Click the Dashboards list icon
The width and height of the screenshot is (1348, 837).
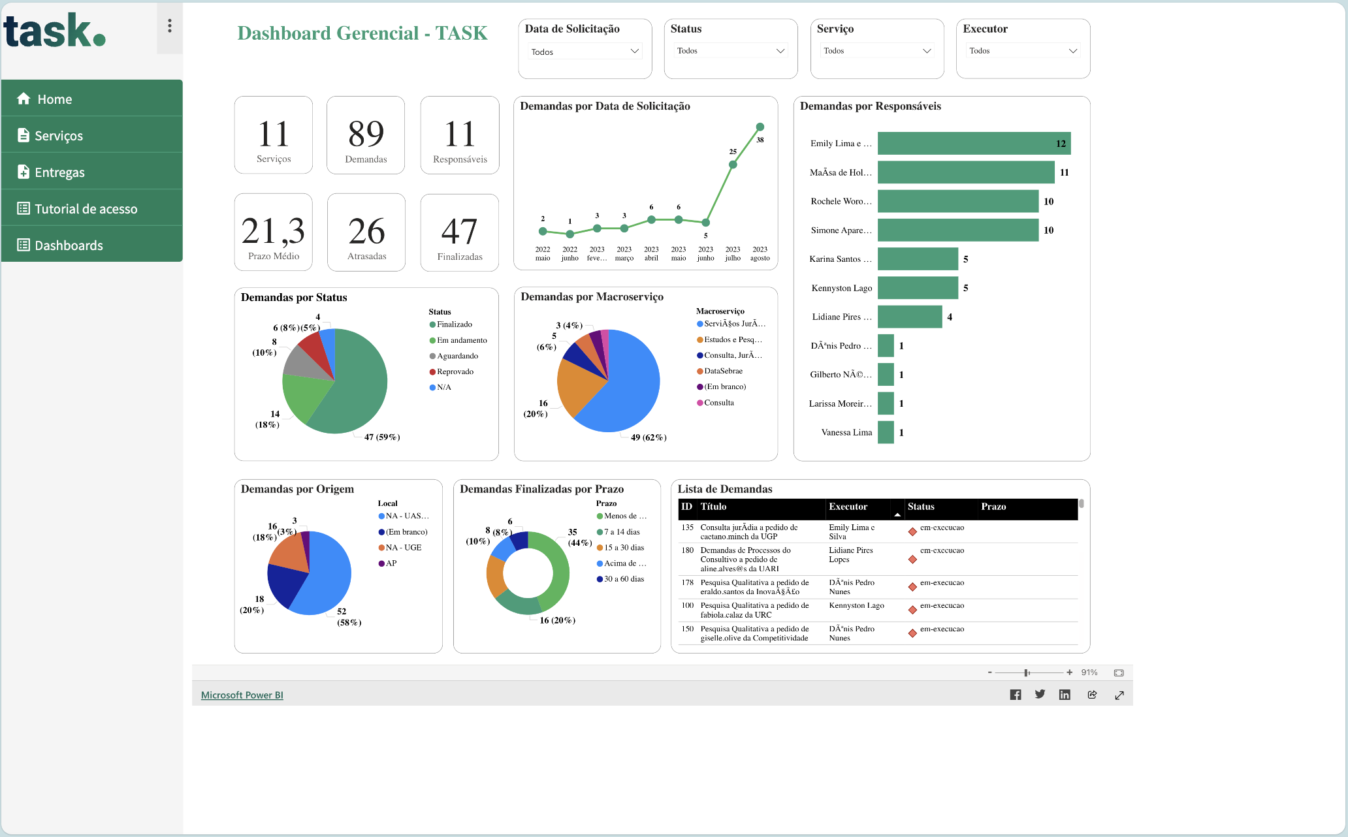[x=24, y=245]
